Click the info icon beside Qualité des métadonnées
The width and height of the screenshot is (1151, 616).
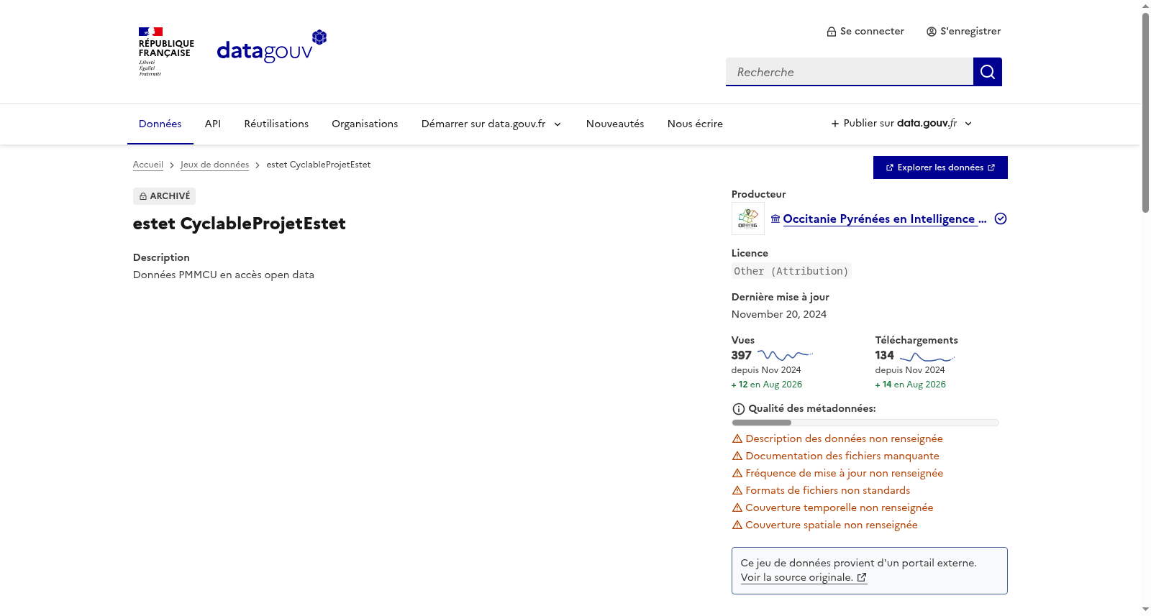[739, 409]
